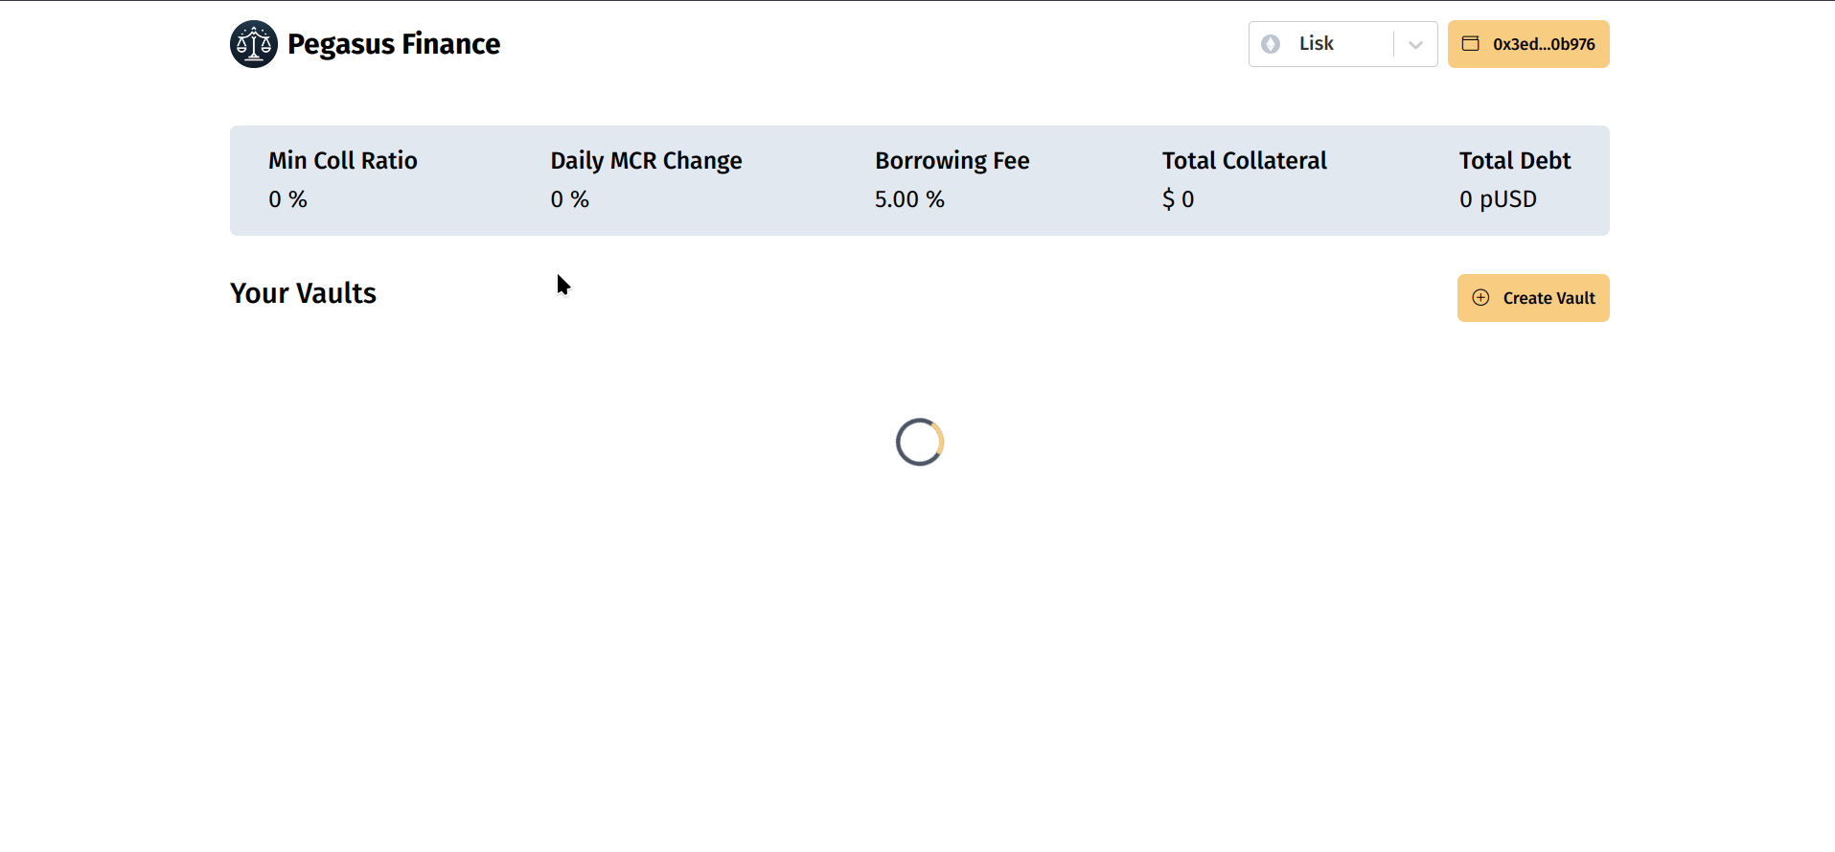
Task: Click the plus circle icon on Create Vault
Action: point(1480,298)
